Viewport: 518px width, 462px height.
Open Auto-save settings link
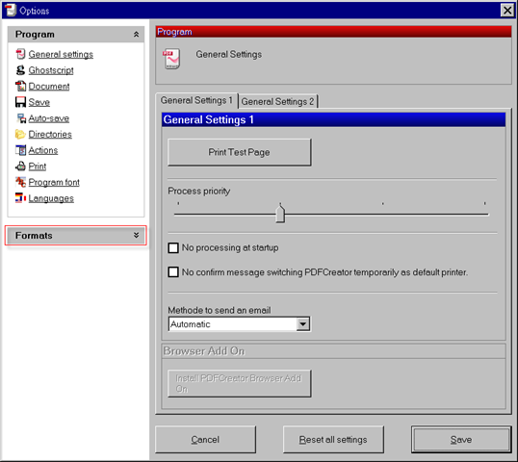pos(48,118)
